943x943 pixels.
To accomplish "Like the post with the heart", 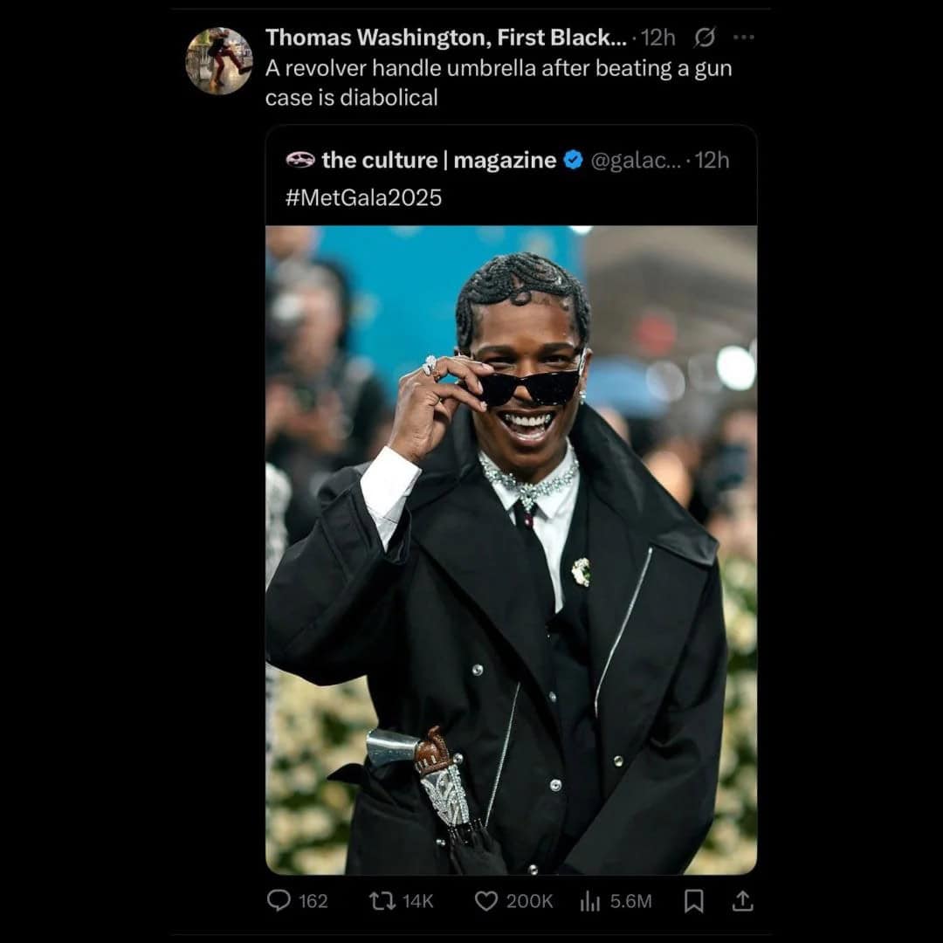I will 485,900.
